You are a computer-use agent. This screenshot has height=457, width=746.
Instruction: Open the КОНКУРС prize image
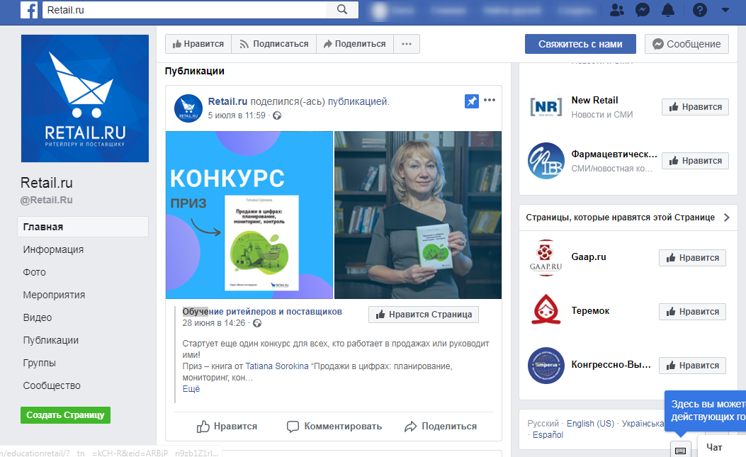pos(249,215)
